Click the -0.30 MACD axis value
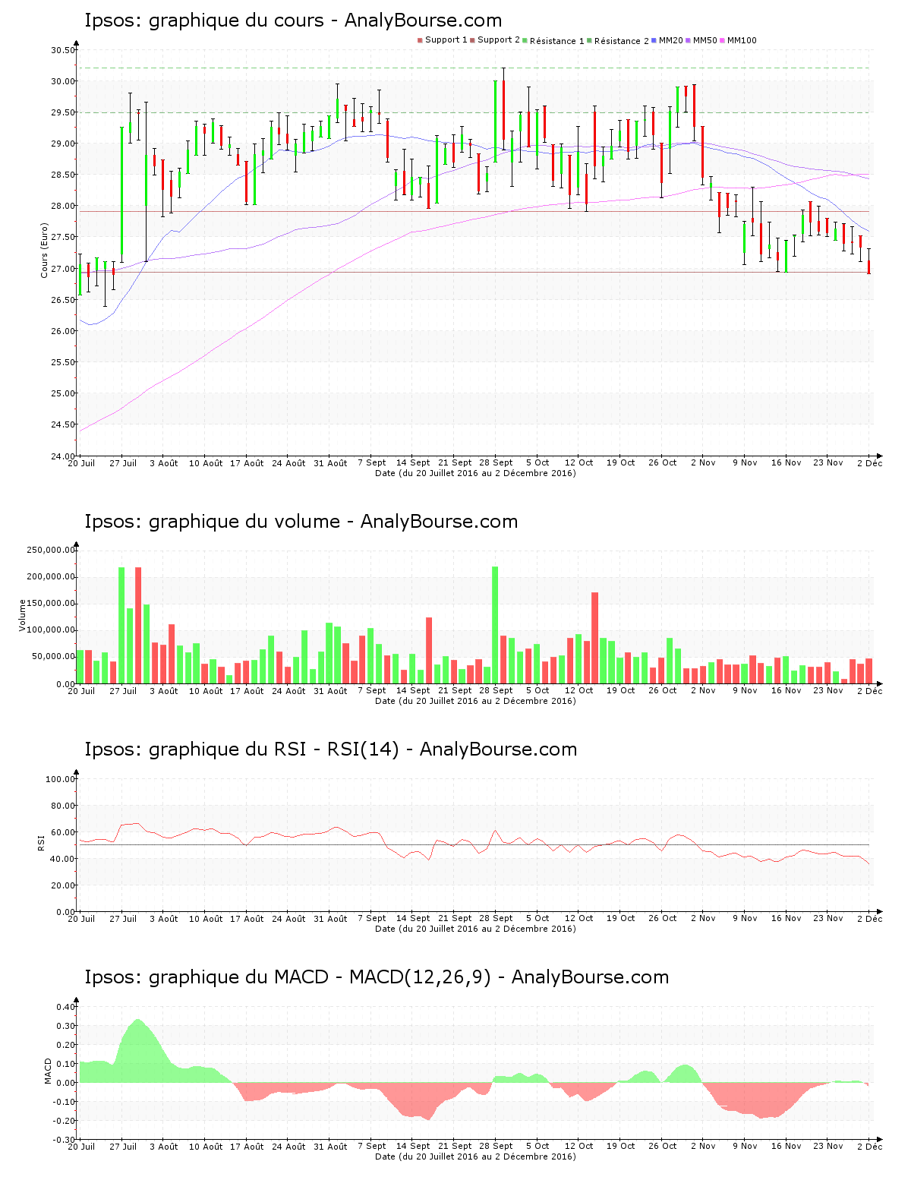This screenshot has height=1177, width=911. tap(65, 1140)
